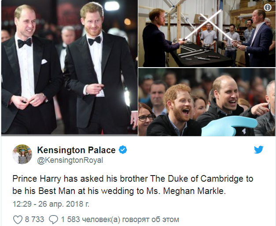Viewport: 276px width, 226px height.
Task: Click the blue verified badge
Action: point(123,150)
